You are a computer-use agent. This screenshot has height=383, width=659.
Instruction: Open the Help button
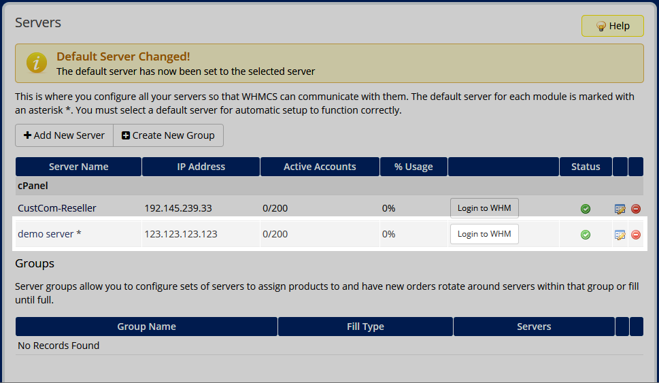612,26
